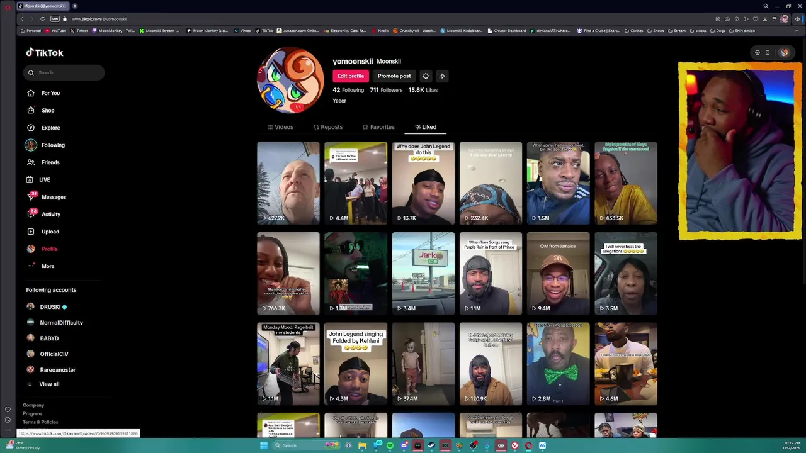Toggle the VPN badge in address bar
This screenshot has width=806, height=453.
55,19
